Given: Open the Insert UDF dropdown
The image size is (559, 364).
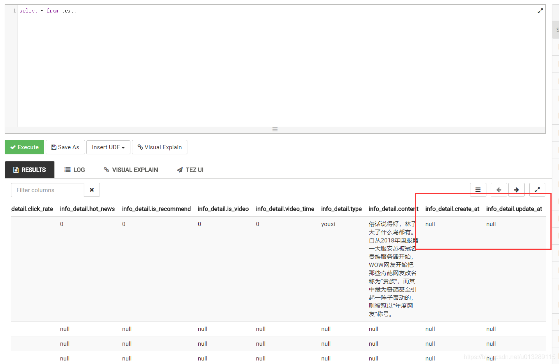Looking at the screenshot, I should [108, 147].
